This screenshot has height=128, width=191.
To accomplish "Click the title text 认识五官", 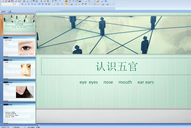I will point(117,66).
